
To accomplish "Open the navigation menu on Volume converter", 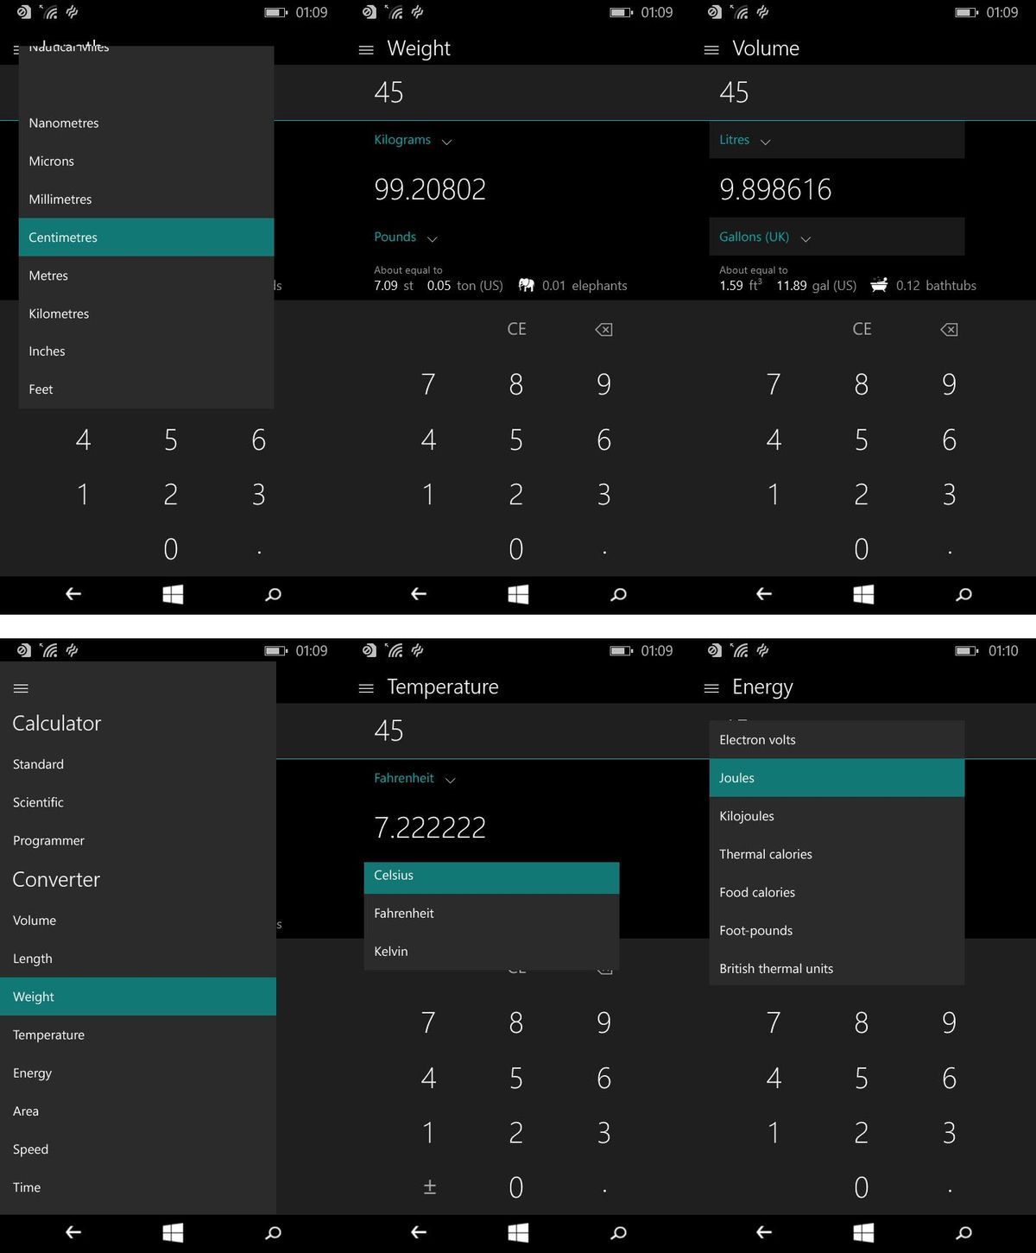I will pos(711,49).
